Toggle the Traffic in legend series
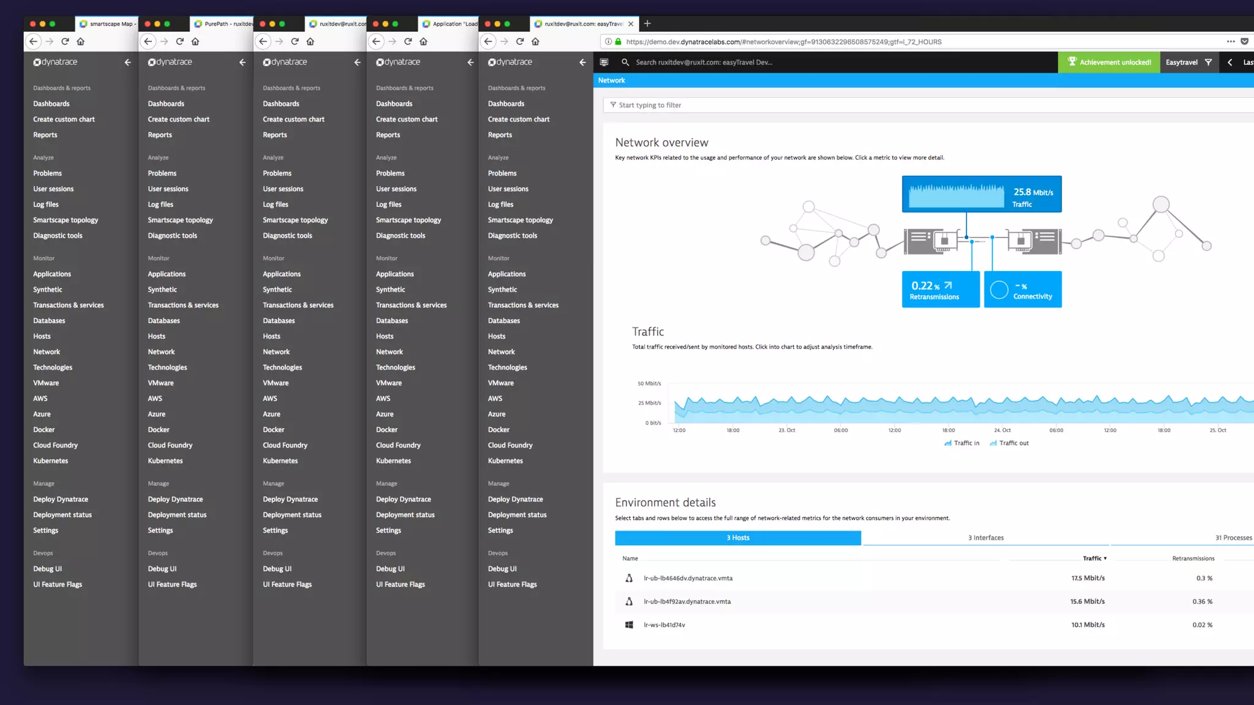The width and height of the screenshot is (1254, 705). pos(962,443)
